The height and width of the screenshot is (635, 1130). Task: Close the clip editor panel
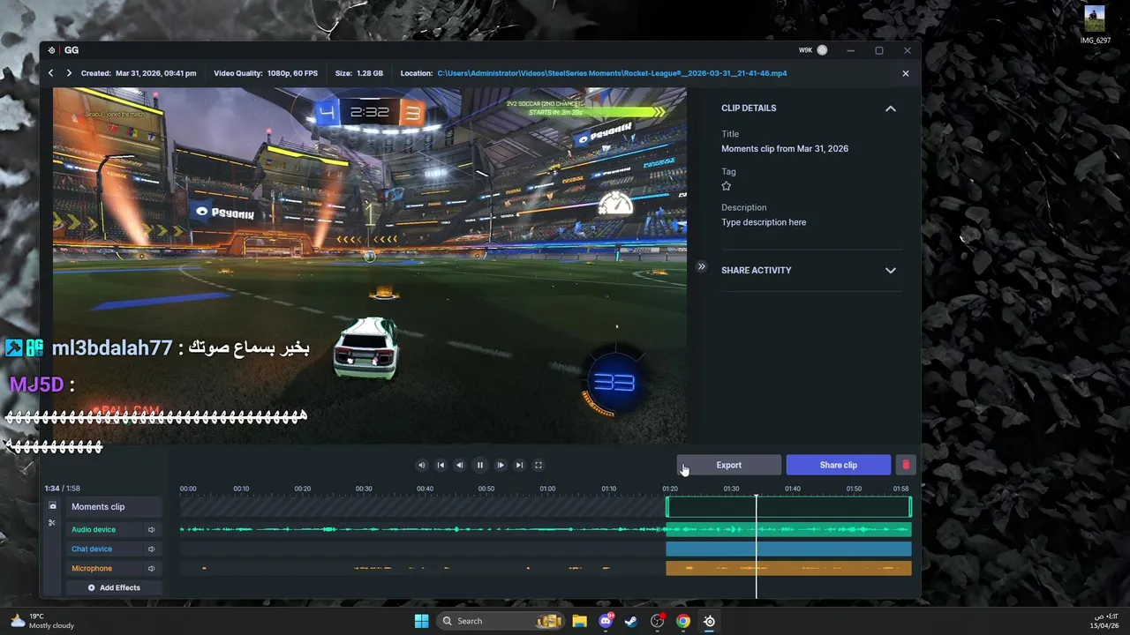[905, 73]
